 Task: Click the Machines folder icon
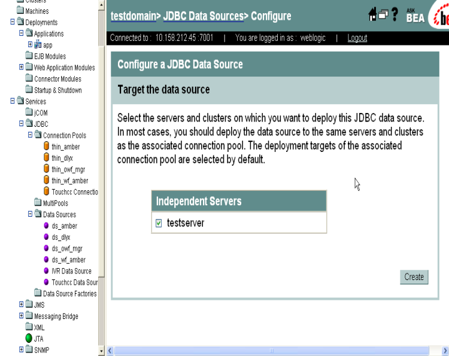click(20, 10)
